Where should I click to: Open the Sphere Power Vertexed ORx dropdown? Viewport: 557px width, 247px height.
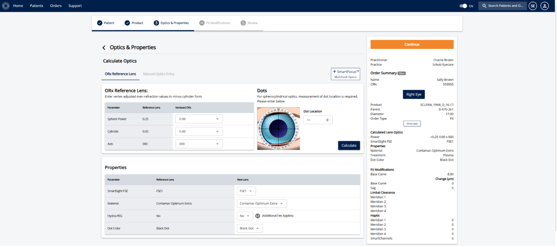tap(199, 119)
